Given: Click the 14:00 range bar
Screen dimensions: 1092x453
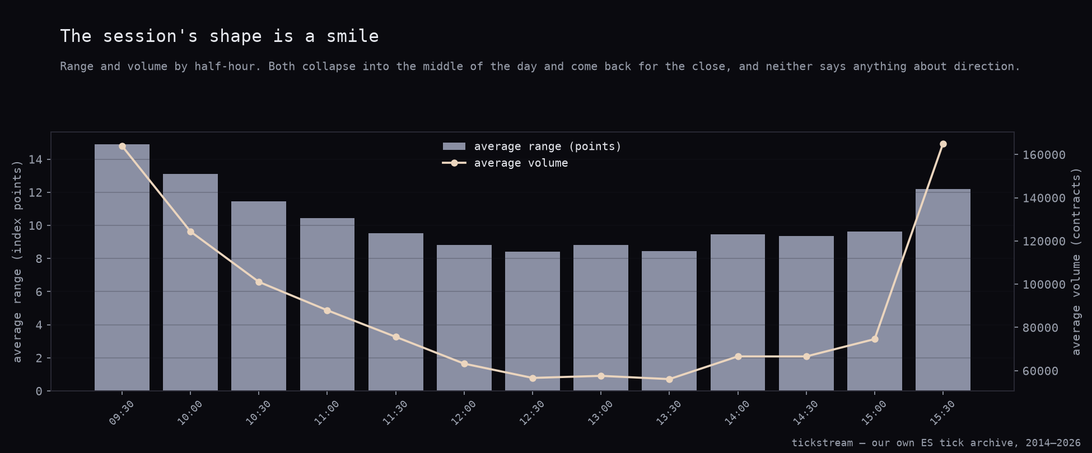Looking at the screenshot, I should click(x=738, y=313).
